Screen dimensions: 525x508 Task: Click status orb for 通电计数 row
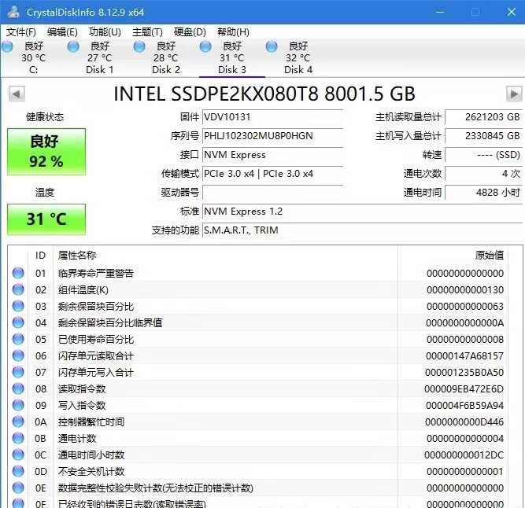tap(18, 438)
